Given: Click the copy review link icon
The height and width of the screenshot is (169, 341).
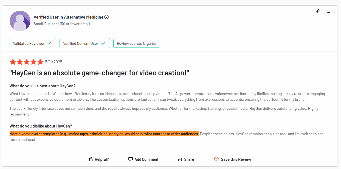Looking at the screenshot, I should (317, 11).
